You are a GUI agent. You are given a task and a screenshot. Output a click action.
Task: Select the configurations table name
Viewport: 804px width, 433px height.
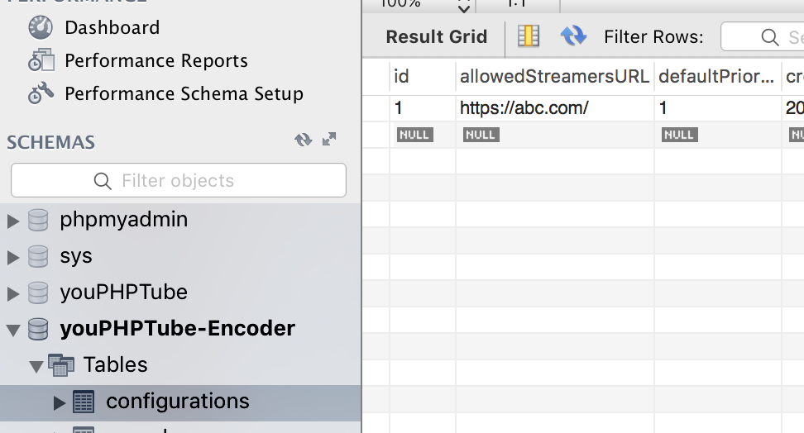coord(177,402)
